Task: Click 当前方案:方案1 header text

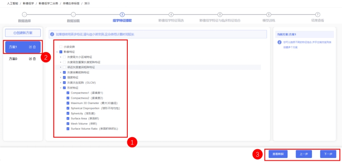Action: pyautogui.click(x=287, y=35)
